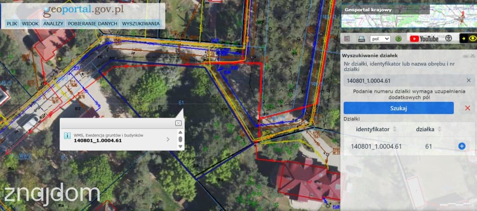Click the green help question-mark icon
Screen dimensions: 477x211
click(x=398, y=39)
